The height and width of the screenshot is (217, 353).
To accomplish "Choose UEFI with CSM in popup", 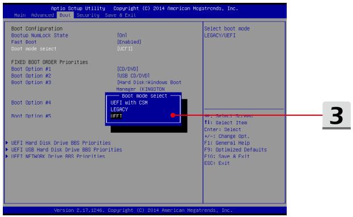I will pyautogui.click(x=129, y=103).
